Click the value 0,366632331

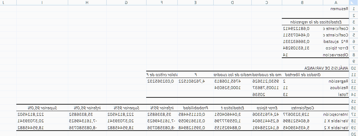[x=296, y=41]
